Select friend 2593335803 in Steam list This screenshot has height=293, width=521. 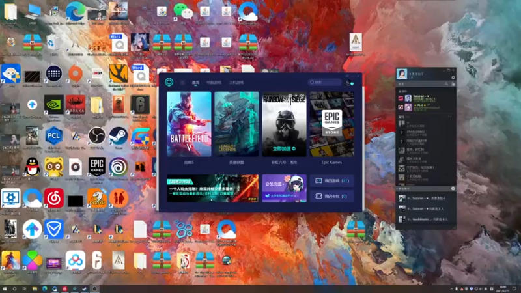pyautogui.click(x=426, y=133)
